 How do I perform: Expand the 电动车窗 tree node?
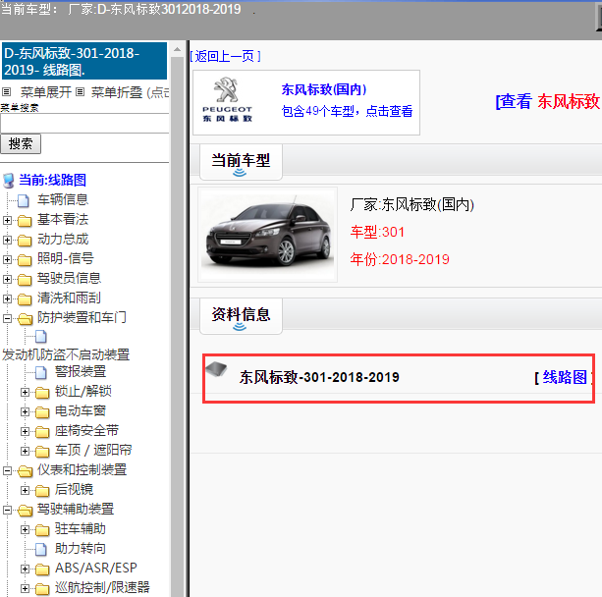coord(25,411)
